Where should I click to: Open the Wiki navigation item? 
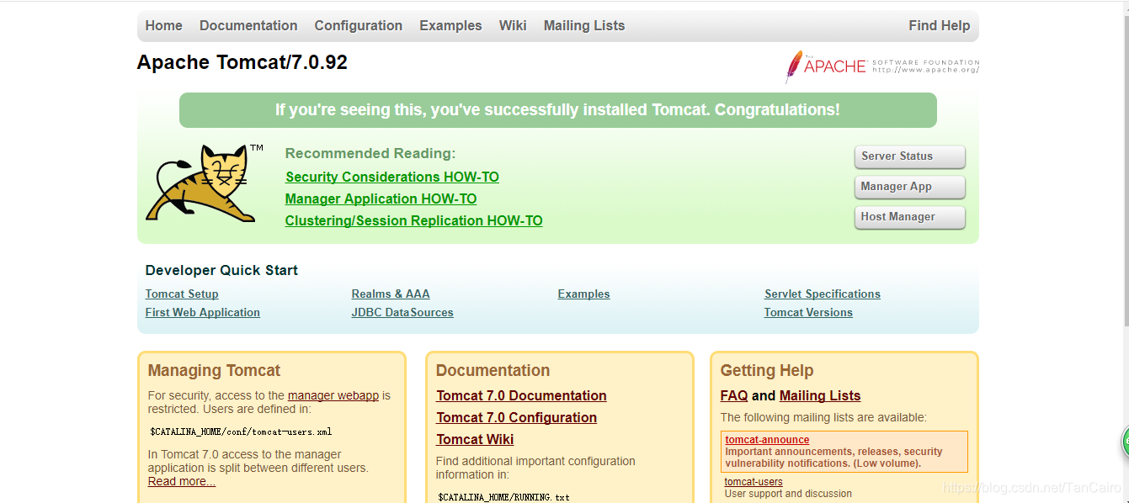[513, 25]
